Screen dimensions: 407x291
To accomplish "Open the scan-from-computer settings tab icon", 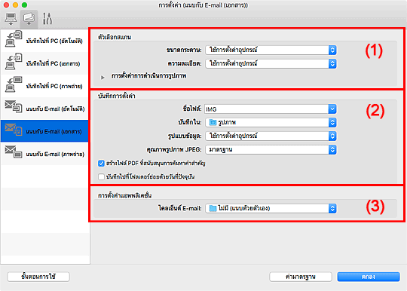I will pos(11,19).
